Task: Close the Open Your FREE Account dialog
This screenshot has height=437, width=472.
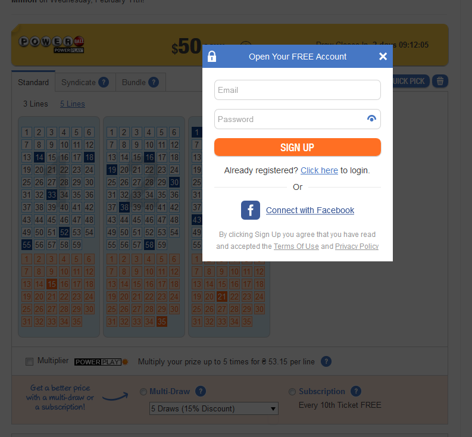Action: pyautogui.click(x=383, y=57)
